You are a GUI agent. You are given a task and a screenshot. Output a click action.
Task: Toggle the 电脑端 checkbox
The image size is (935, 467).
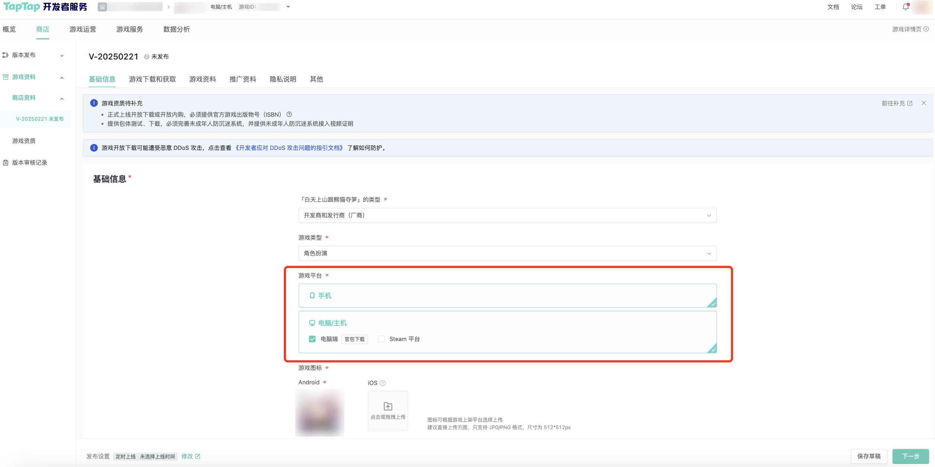click(x=312, y=339)
